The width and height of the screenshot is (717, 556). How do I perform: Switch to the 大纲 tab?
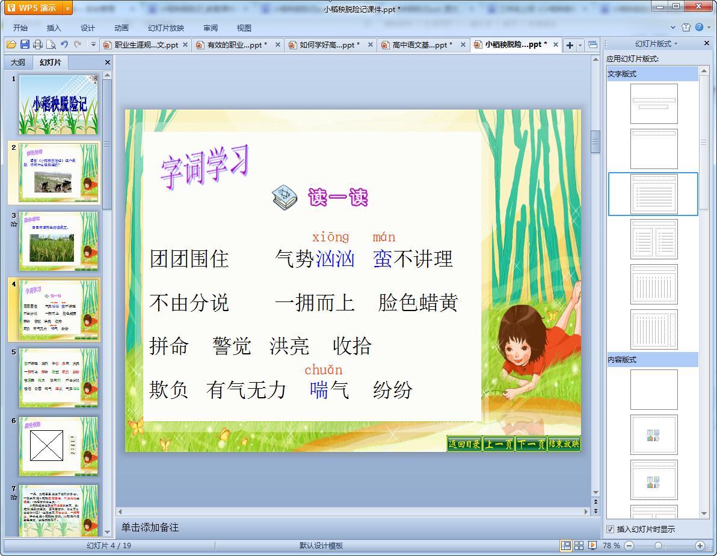pos(18,63)
